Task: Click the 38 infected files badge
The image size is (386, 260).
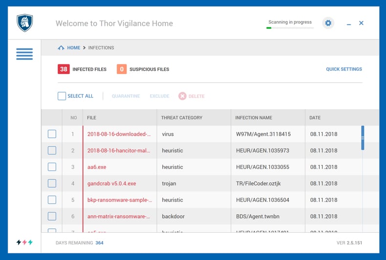Action: (x=64, y=69)
